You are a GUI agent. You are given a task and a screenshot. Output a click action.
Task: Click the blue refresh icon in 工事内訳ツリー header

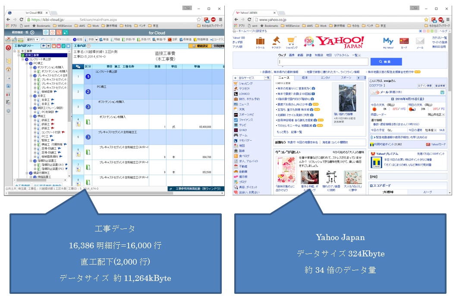[63, 46]
